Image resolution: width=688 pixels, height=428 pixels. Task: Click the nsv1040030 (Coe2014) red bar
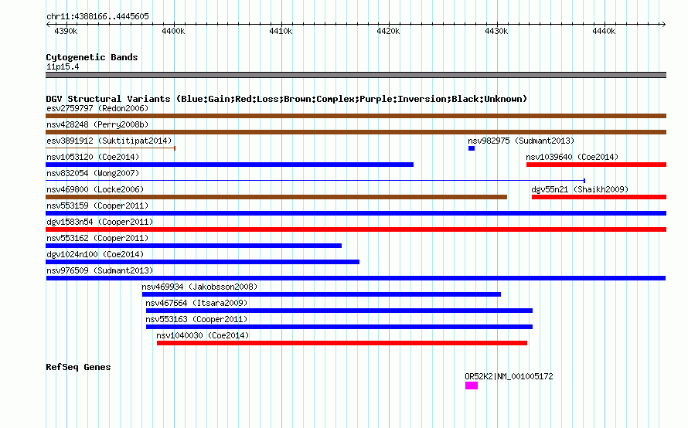342,343
